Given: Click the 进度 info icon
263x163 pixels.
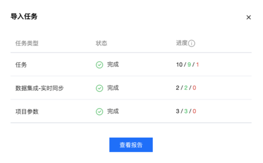Looking at the screenshot, I should coord(191,43).
